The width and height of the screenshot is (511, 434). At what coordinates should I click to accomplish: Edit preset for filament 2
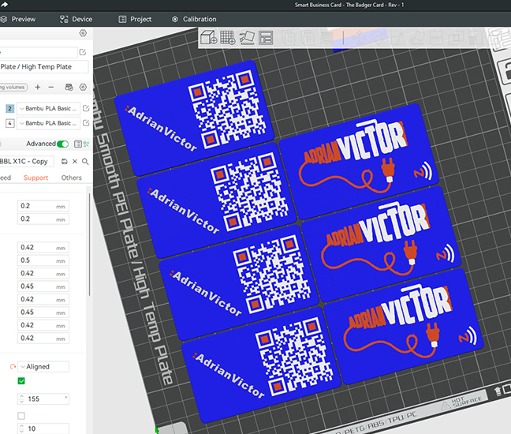click(86, 108)
